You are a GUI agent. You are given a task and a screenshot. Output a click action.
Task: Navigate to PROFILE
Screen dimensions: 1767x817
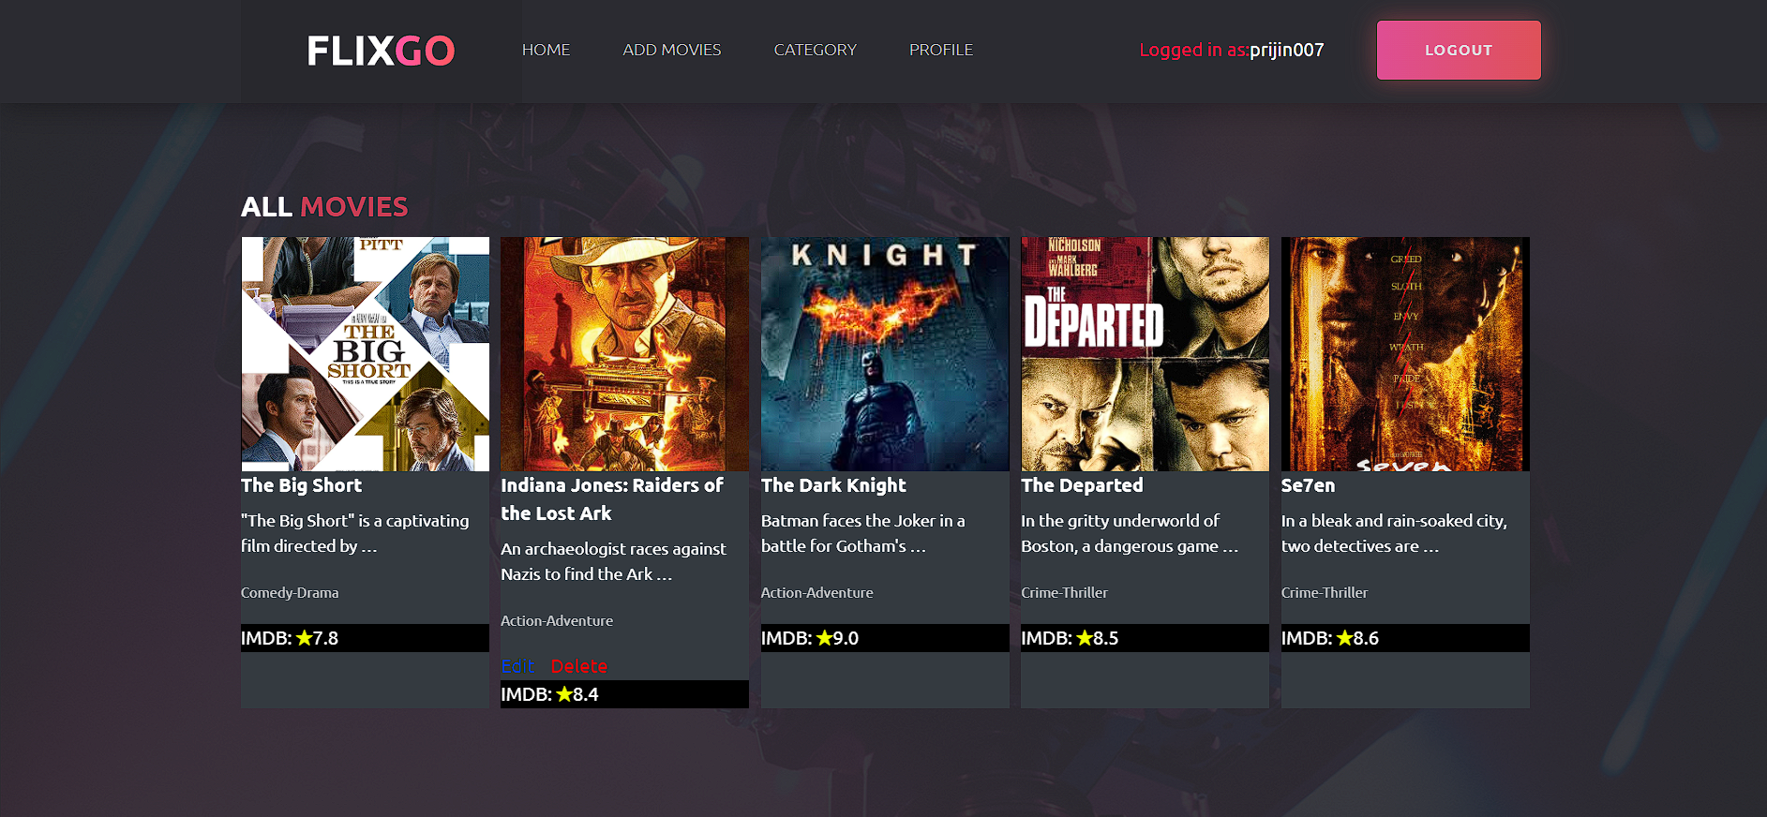(940, 50)
